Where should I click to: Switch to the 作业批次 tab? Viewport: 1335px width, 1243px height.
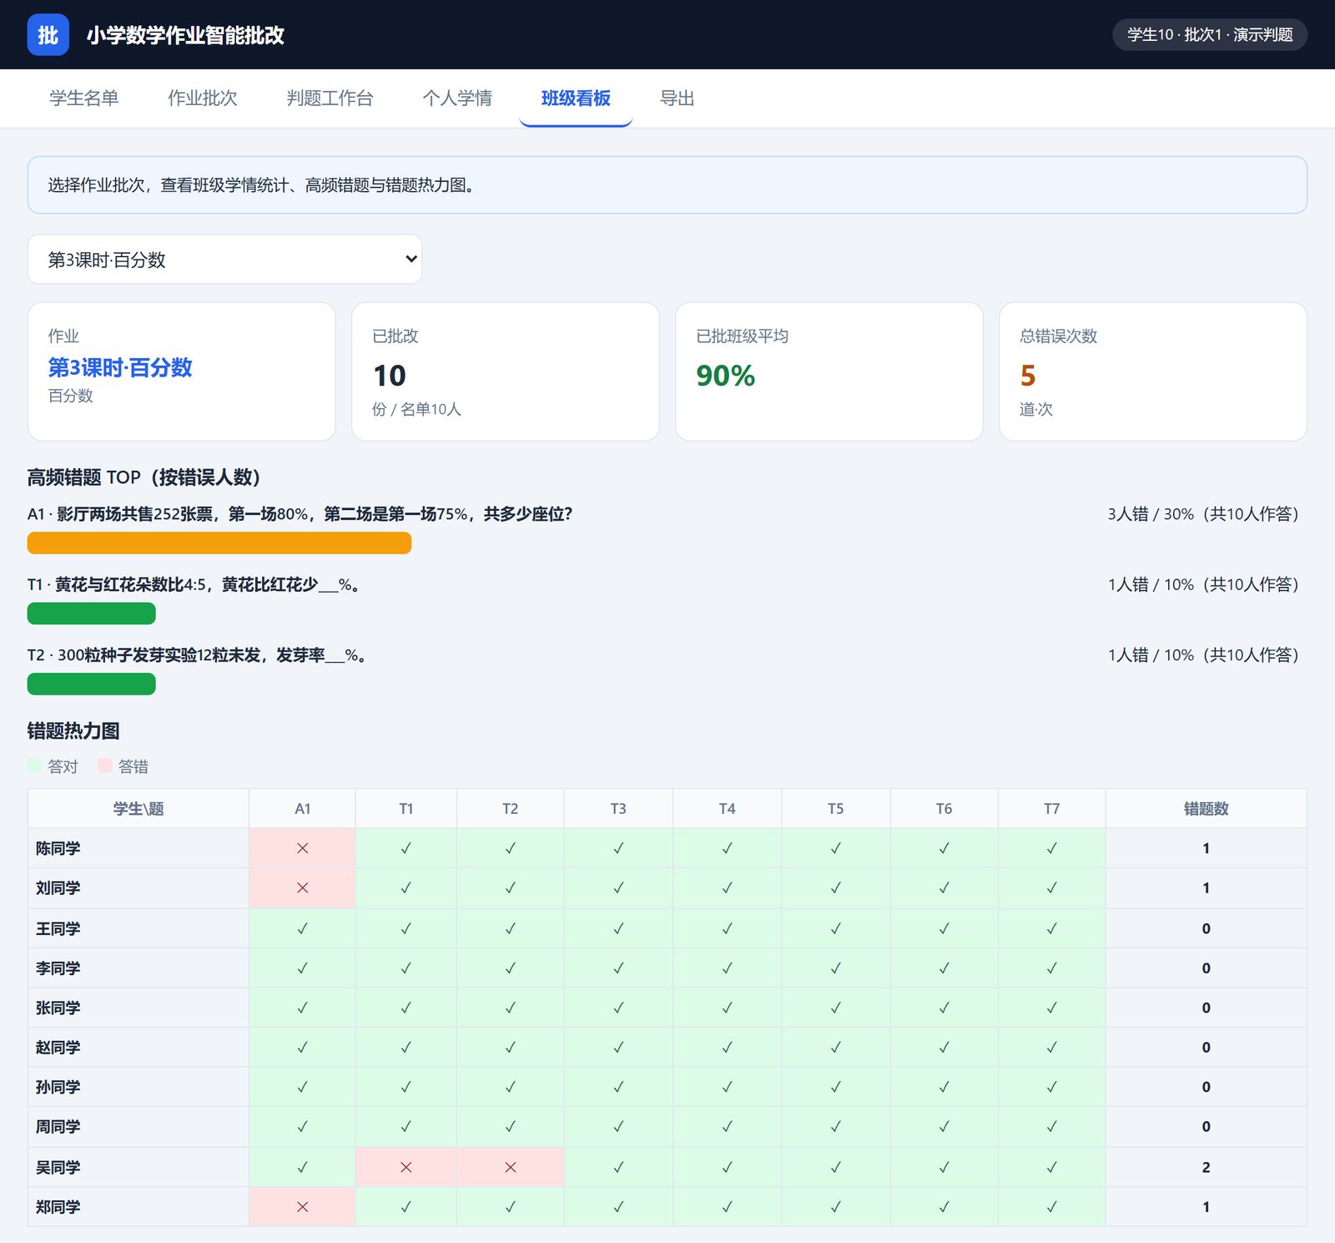tap(202, 99)
